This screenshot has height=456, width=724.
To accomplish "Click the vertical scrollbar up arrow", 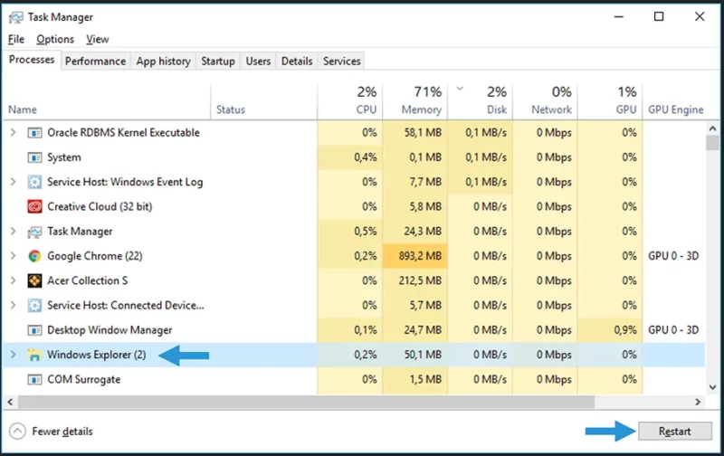I will tap(712, 128).
